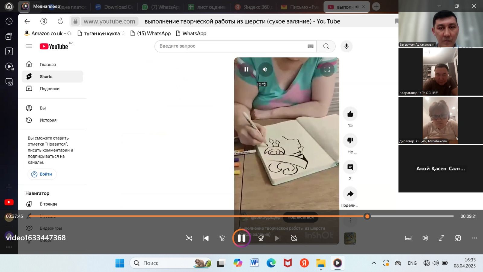Screen dimensions: 483x272
Task: Click the dislike thumbs-down icon
Action: [350, 141]
